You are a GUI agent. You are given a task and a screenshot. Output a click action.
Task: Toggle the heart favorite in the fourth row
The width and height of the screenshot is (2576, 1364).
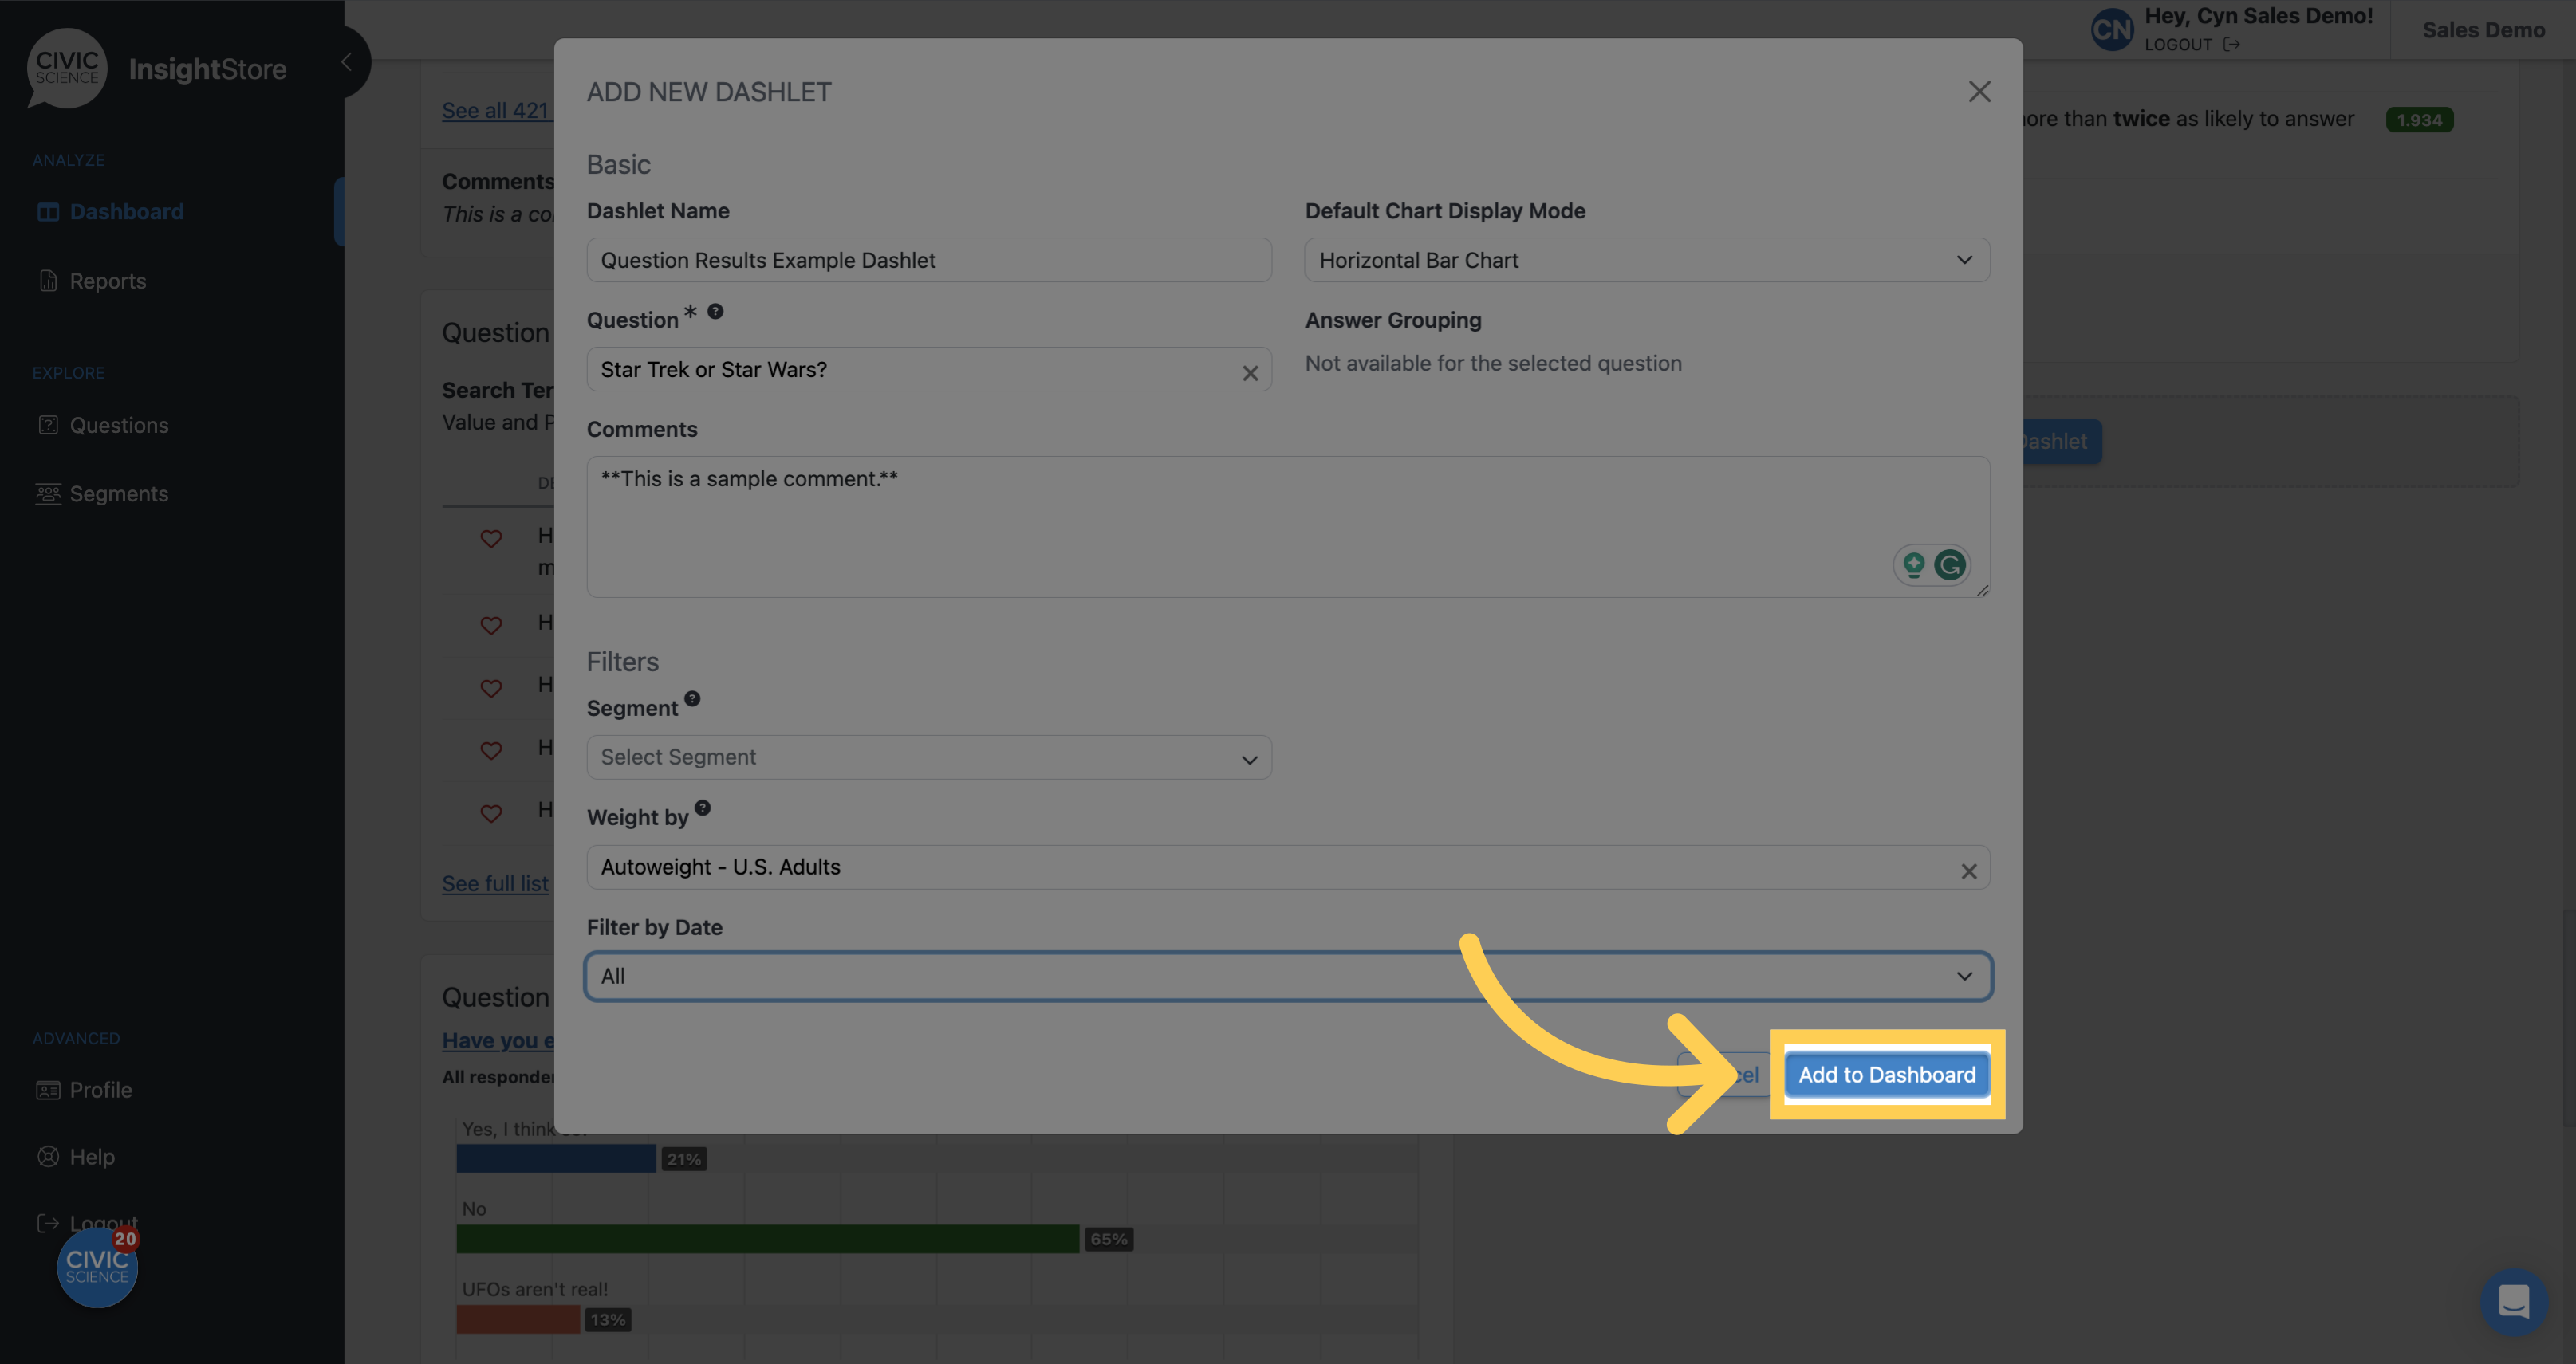[490, 750]
